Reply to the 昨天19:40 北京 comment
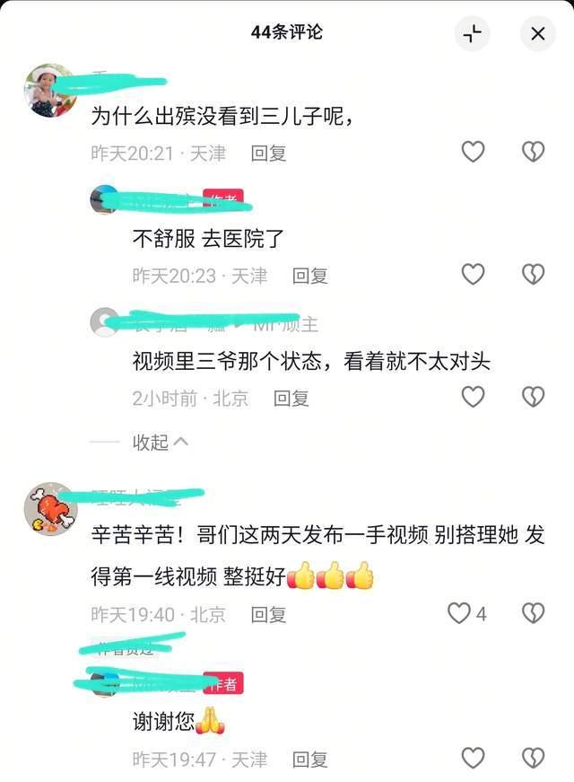The image size is (574, 782). [x=268, y=615]
